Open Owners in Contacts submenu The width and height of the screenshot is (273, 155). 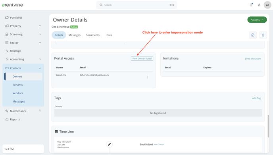pos(23,77)
